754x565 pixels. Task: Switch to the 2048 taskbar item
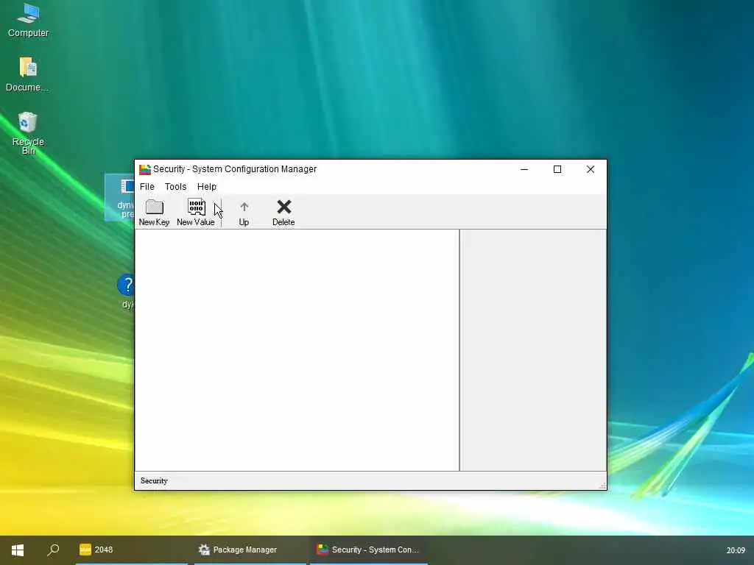(132, 550)
